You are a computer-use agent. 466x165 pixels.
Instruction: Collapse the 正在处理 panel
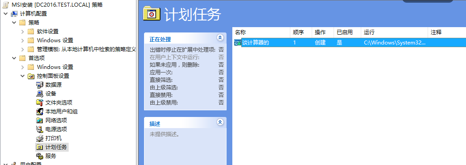click(x=220, y=38)
